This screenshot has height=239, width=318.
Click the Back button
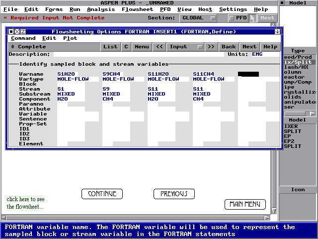(x=229, y=47)
